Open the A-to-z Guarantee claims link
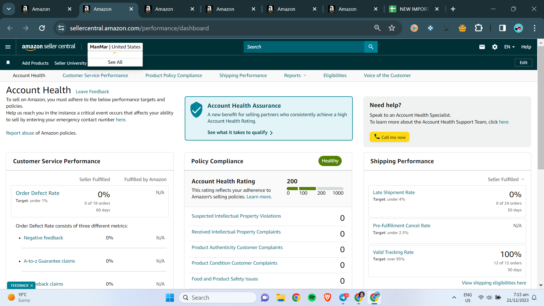This screenshot has width=544, height=306. (x=49, y=261)
